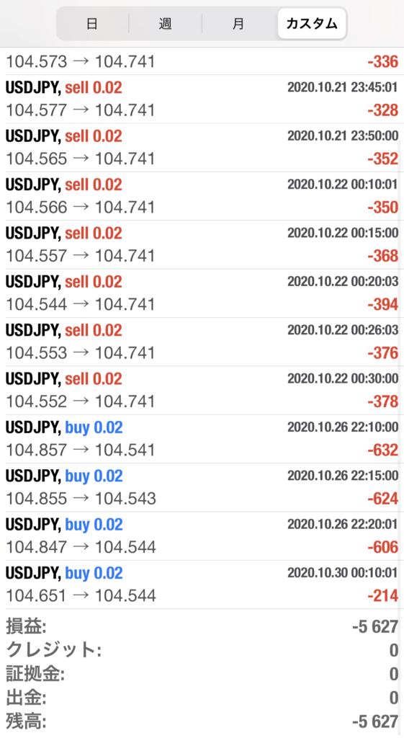Open the USDJPY sell trade dated 2020.10.22 00:30:00
404x738 pixels.
point(202,390)
